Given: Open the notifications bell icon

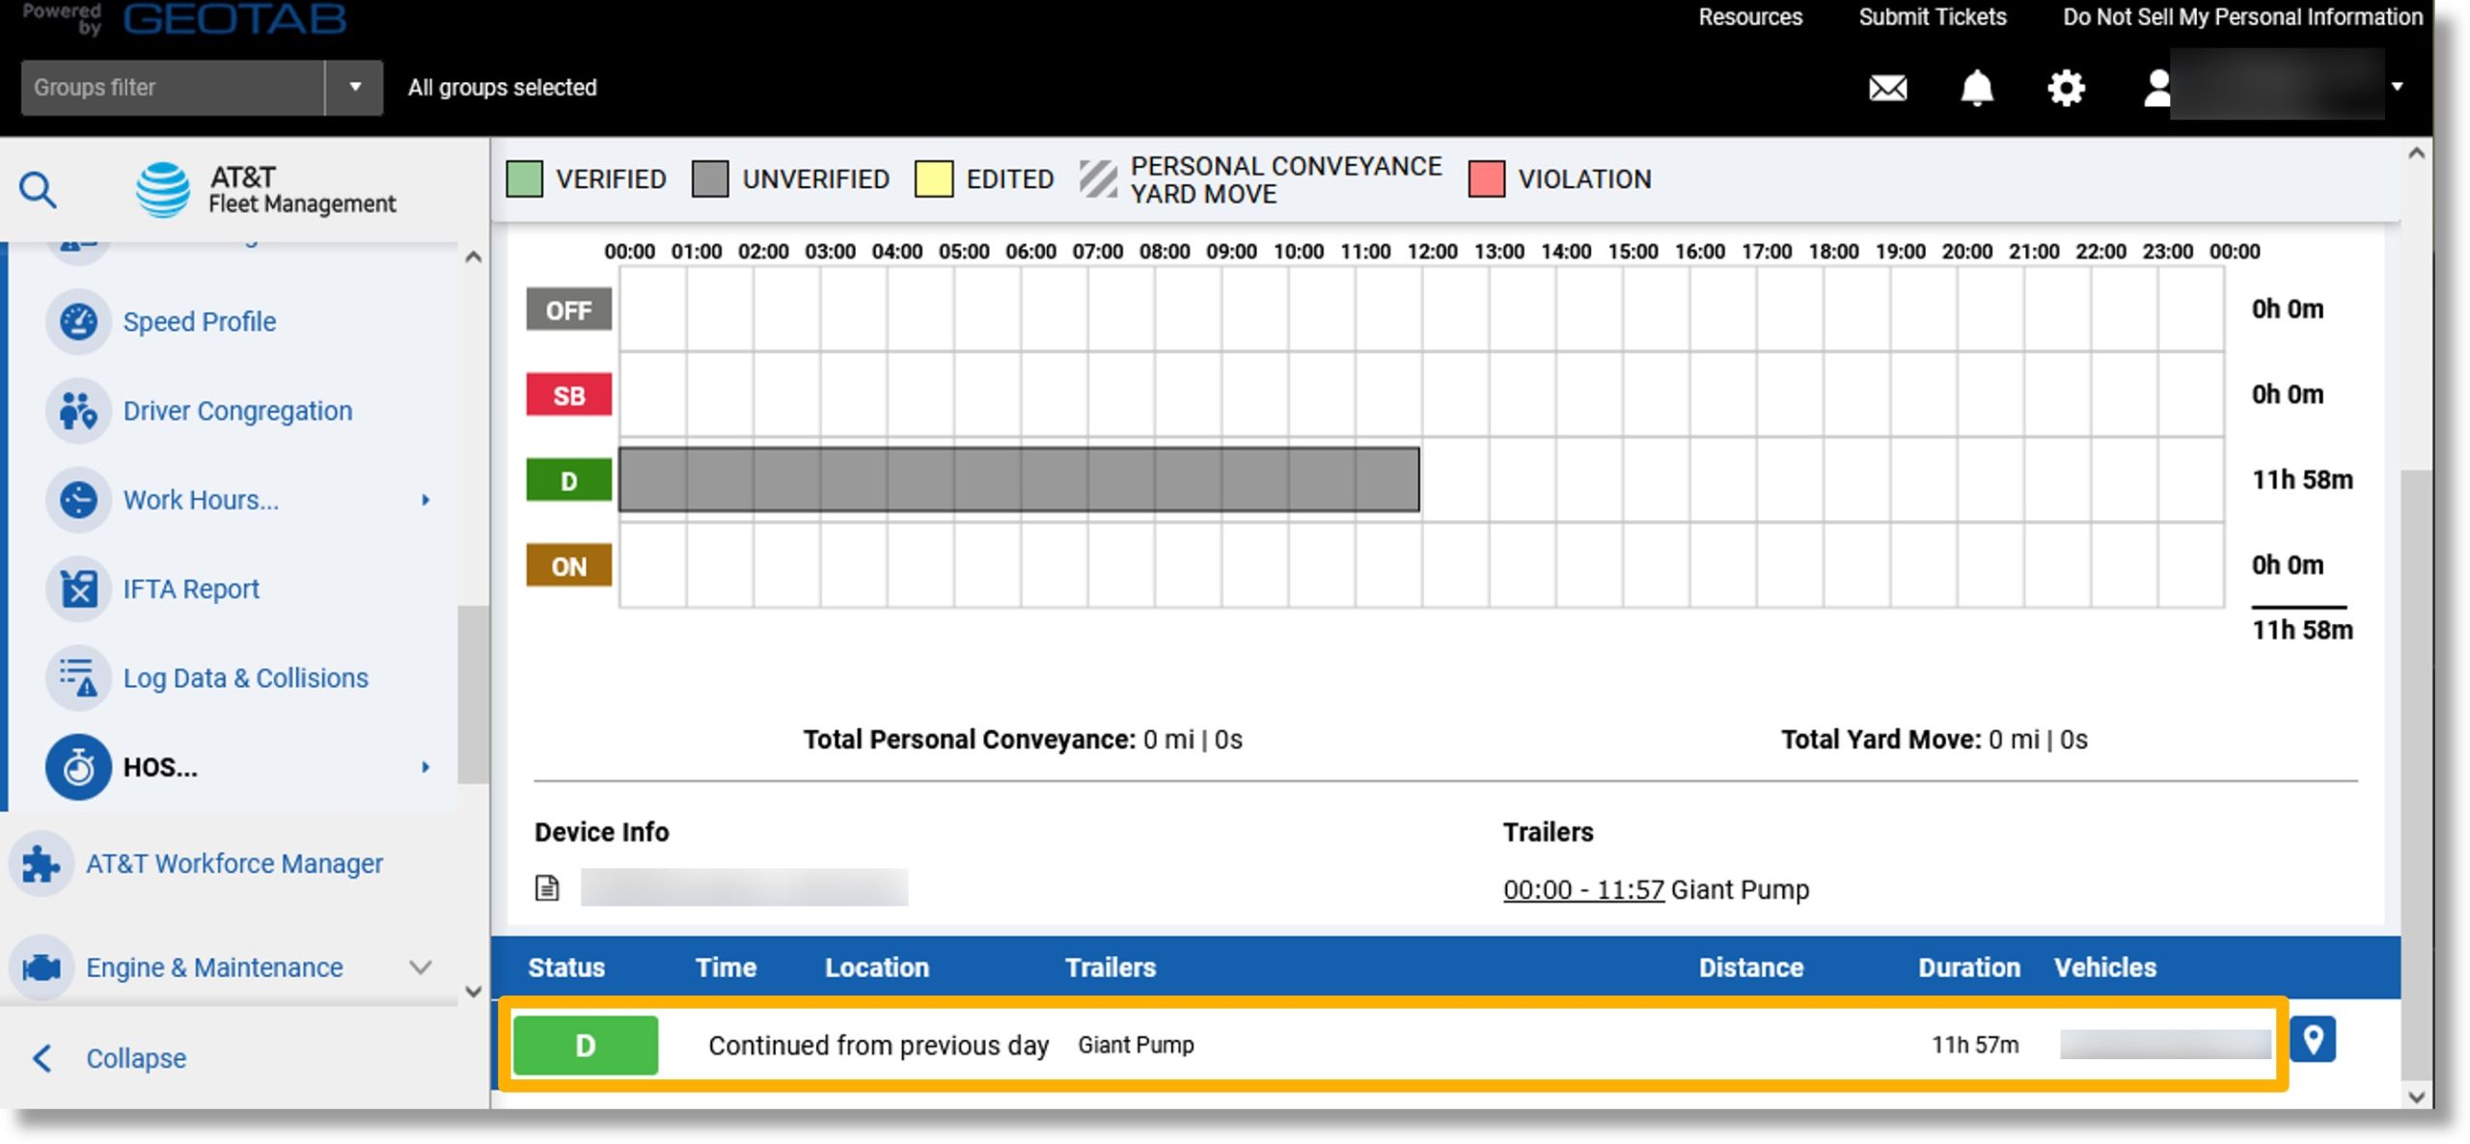Looking at the screenshot, I should pos(1976,88).
